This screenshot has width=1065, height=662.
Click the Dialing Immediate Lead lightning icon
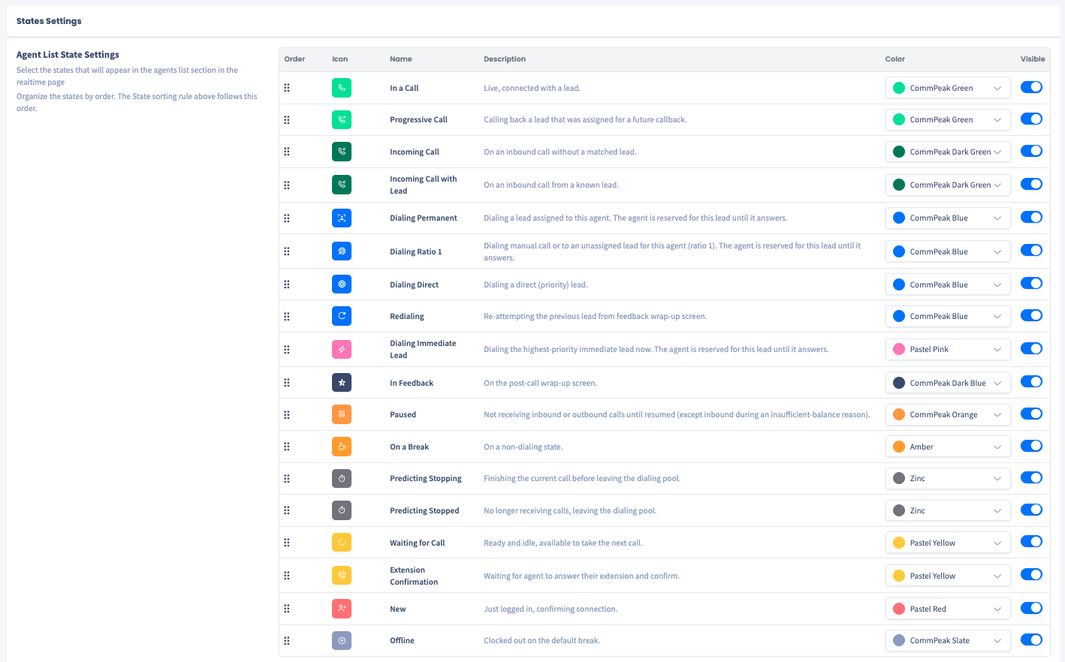coord(342,349)
